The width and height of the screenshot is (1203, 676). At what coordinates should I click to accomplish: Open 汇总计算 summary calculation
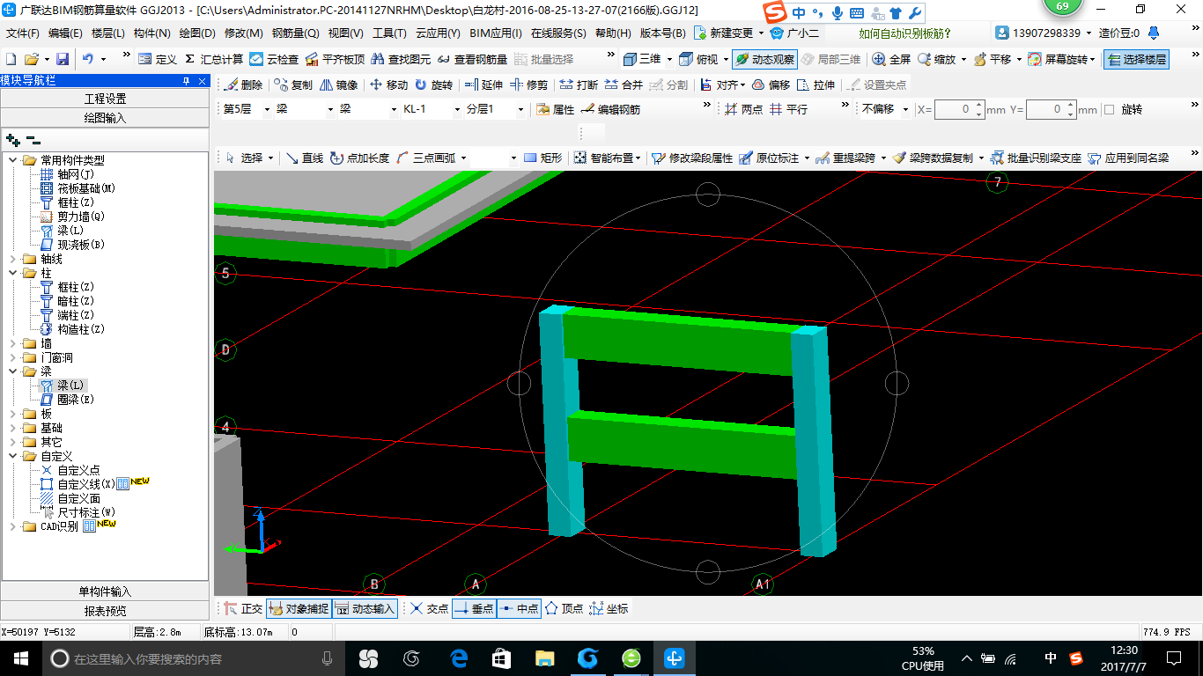pyautogui.click(x=213, y=59)
